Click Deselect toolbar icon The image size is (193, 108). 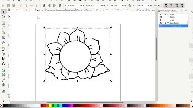(14, 6)
